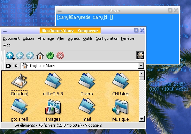Click the Back navigation arrow
The width and height of the screenshot is (191, 134).
[20, 55]
